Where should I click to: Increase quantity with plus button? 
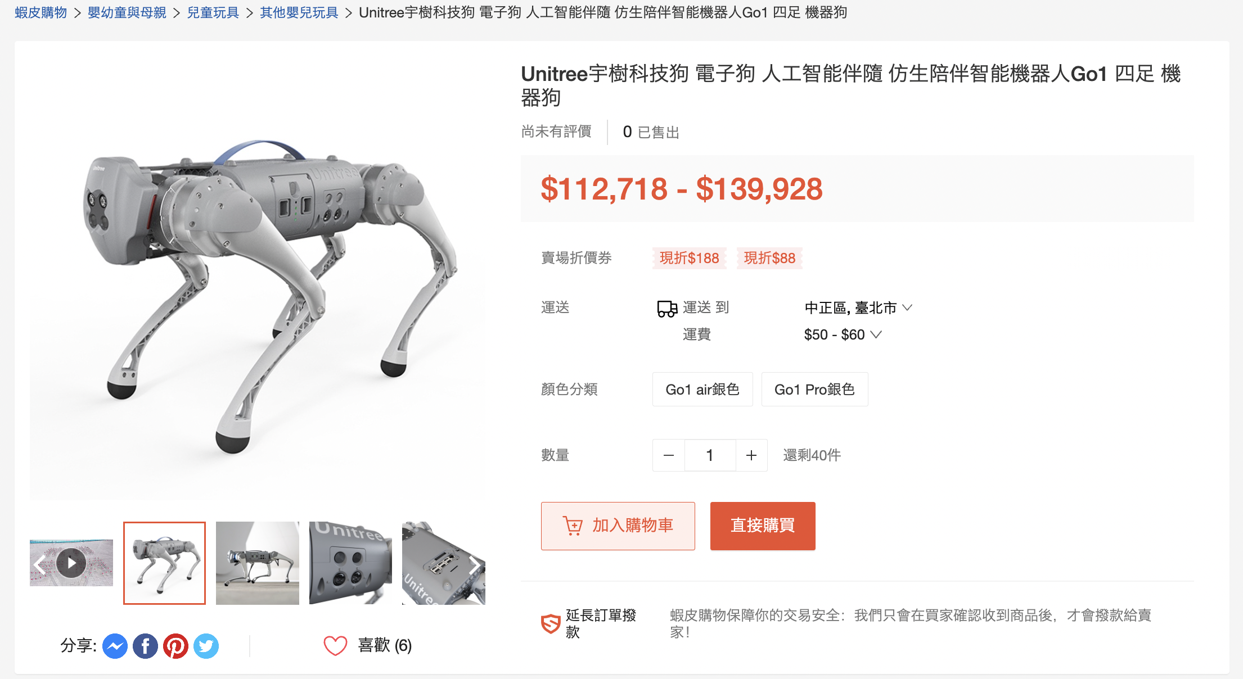751,455
